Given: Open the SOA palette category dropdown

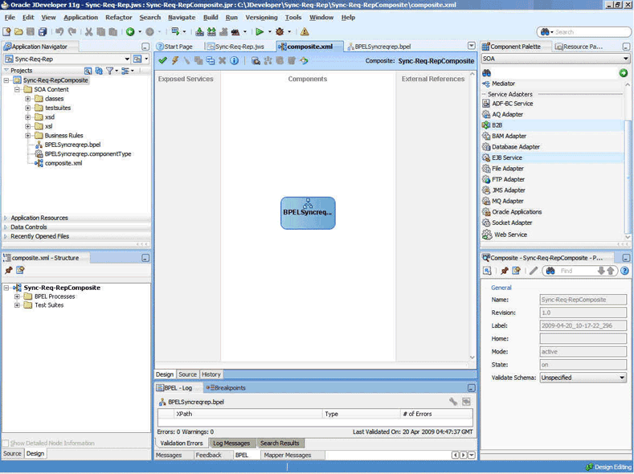Looking at the screenshot, I should [625, 59].
